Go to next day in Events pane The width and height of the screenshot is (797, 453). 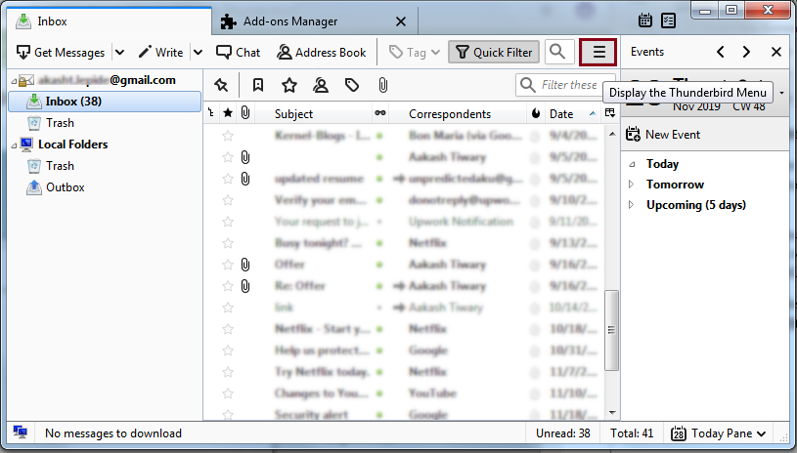746,52
